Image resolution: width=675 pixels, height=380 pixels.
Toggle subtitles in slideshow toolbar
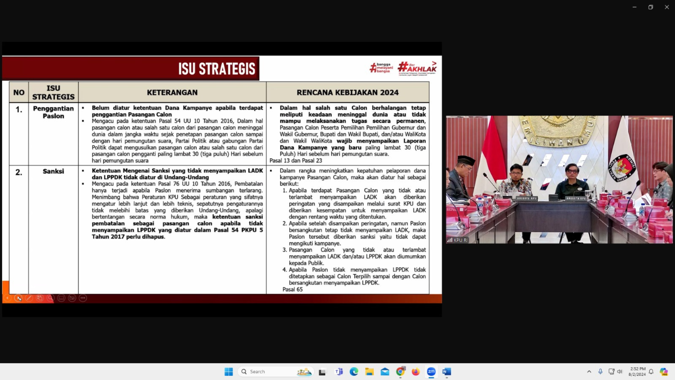pyautogui.click(x=61, y=298)
